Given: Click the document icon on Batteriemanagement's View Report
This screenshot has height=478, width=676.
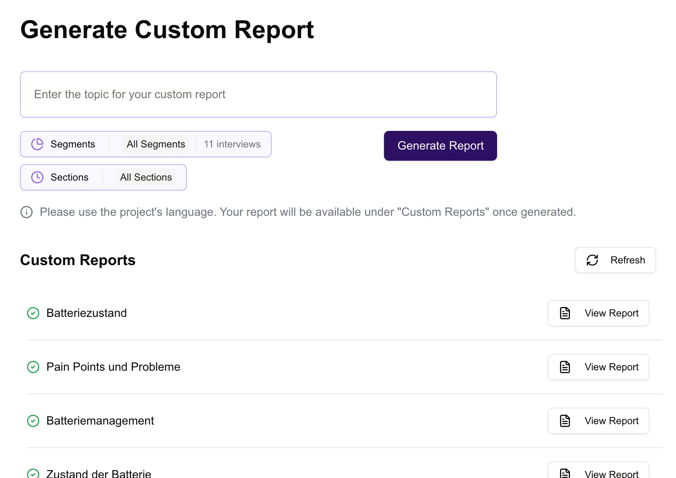Looking at the screenshot, I should point(564,421).
